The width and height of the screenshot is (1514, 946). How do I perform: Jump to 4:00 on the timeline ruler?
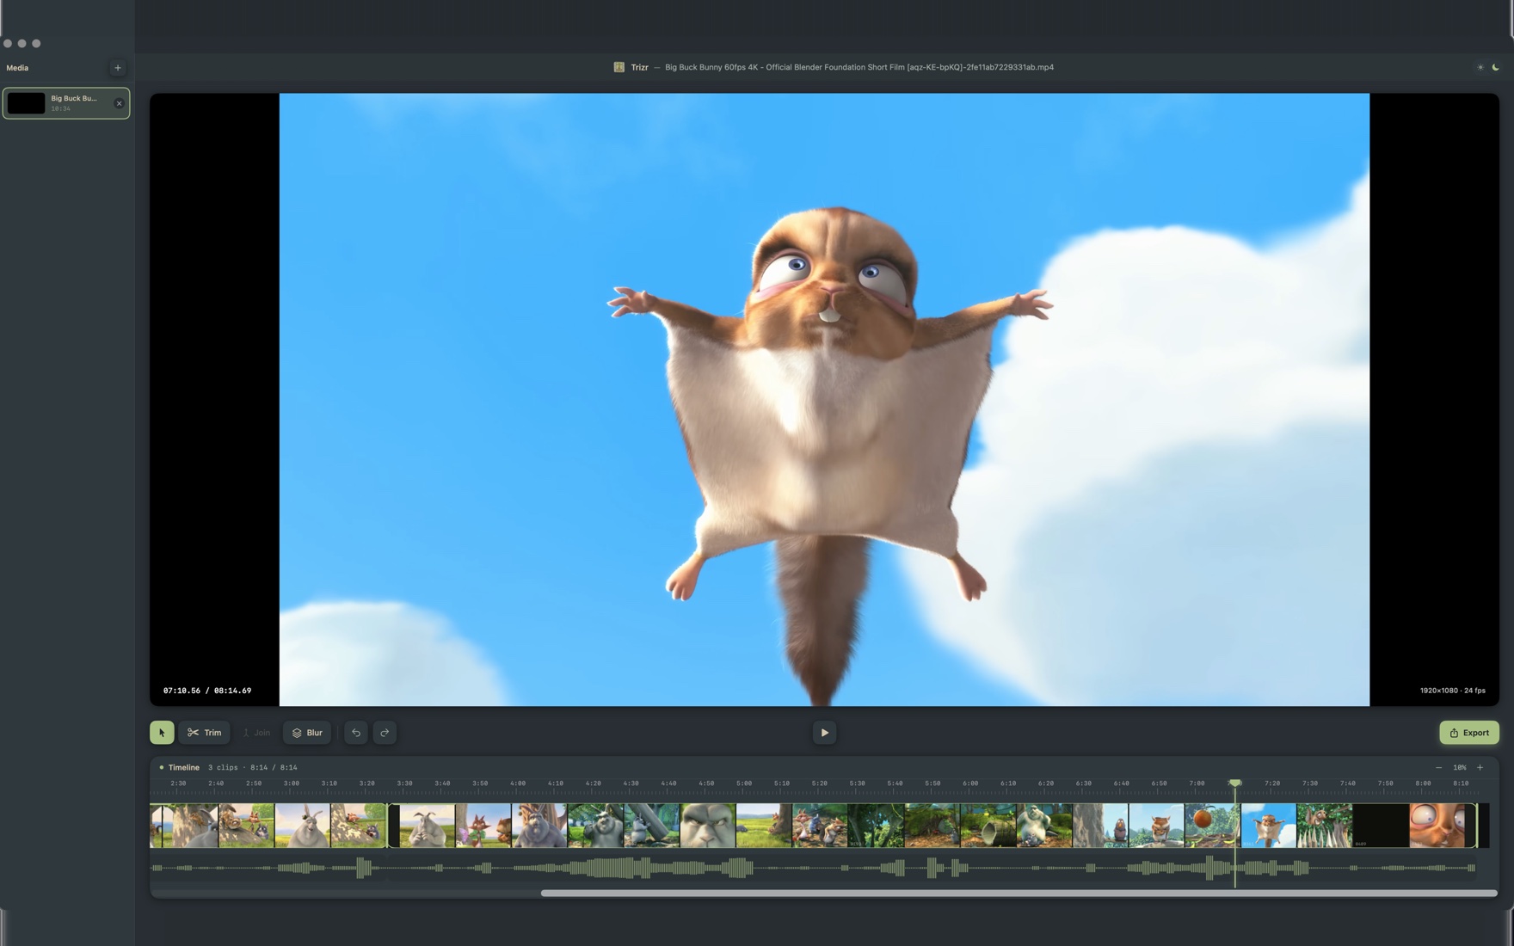518,783
